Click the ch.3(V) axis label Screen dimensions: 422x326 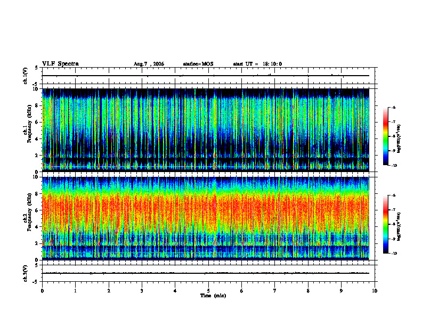[x=25, y=273]
